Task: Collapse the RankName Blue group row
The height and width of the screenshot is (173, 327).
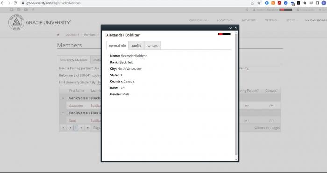Action: point(63,113)
